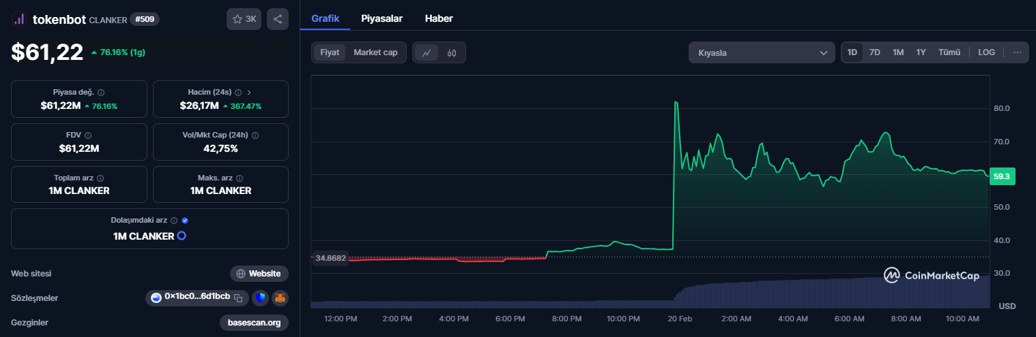
Task: Click the CLANKER ticker label
Action: click(x=108, y=20)
